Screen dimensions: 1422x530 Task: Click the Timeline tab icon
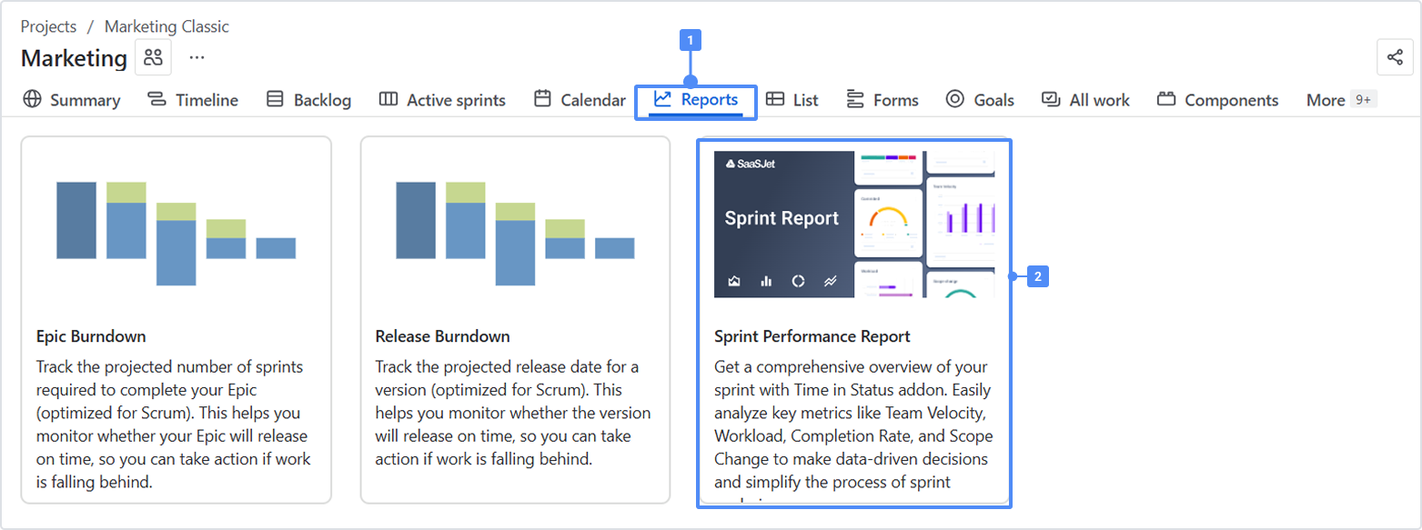[x=156, y=100]
